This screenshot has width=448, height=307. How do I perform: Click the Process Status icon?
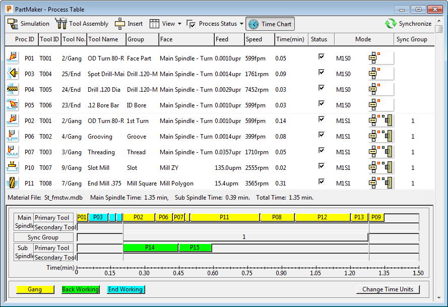coord(191,24)
